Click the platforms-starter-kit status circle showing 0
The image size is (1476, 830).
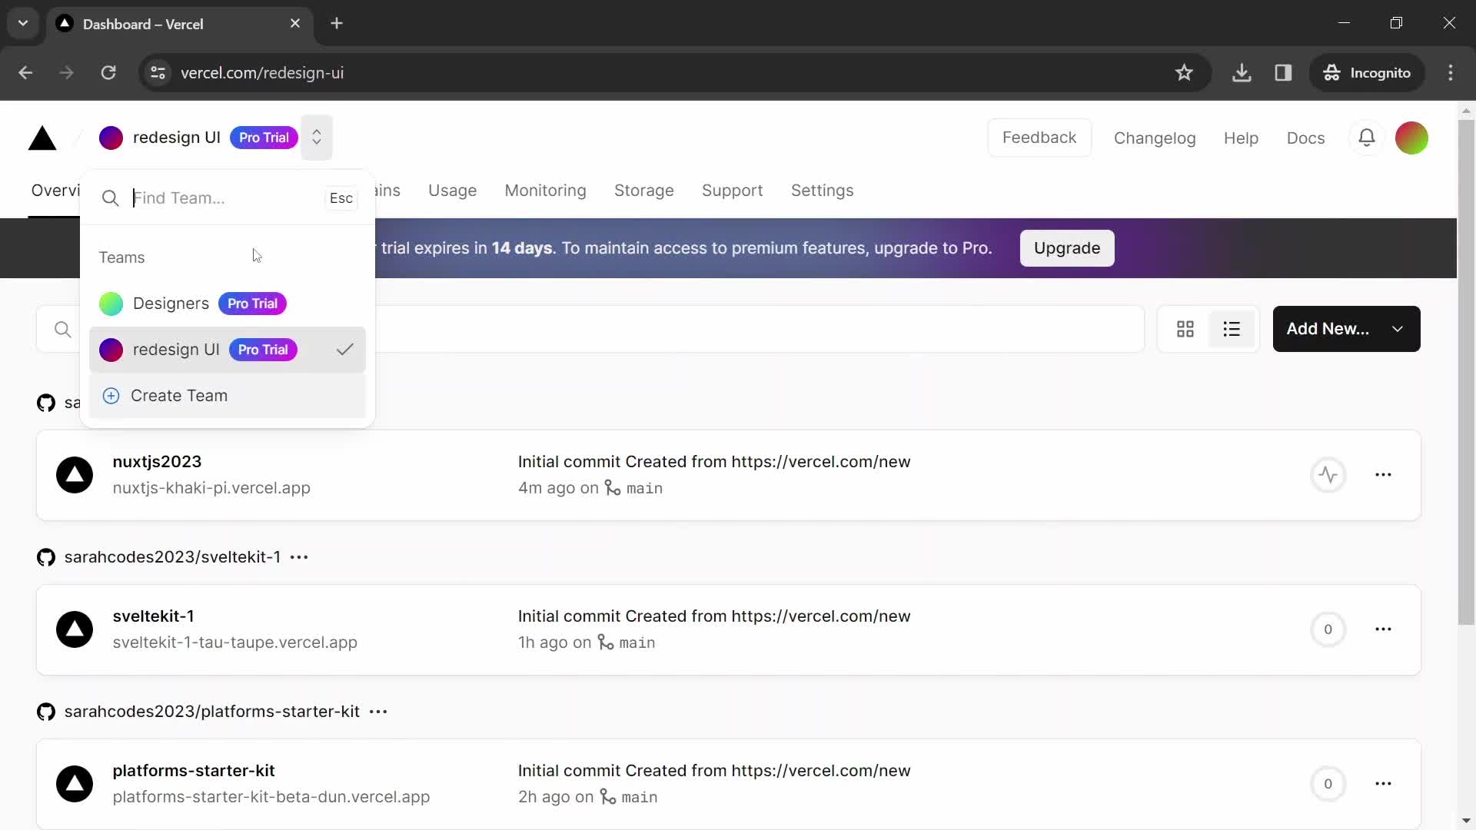tap(1328, 784)
